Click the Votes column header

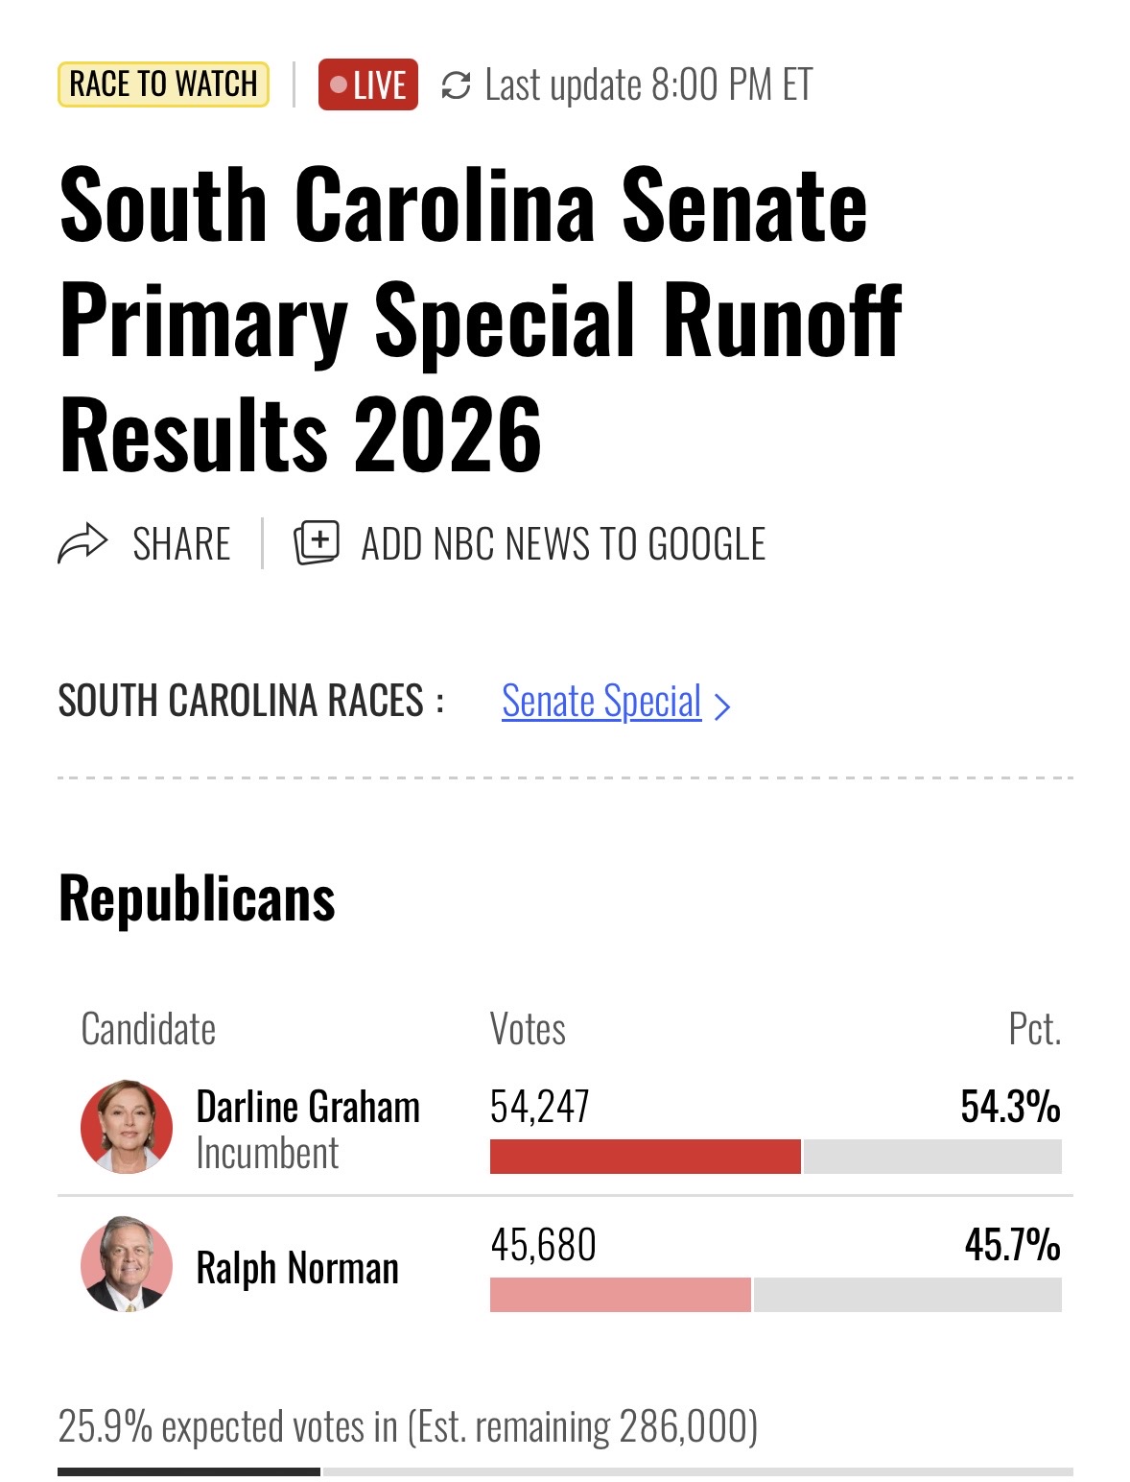coord(528,1029)
